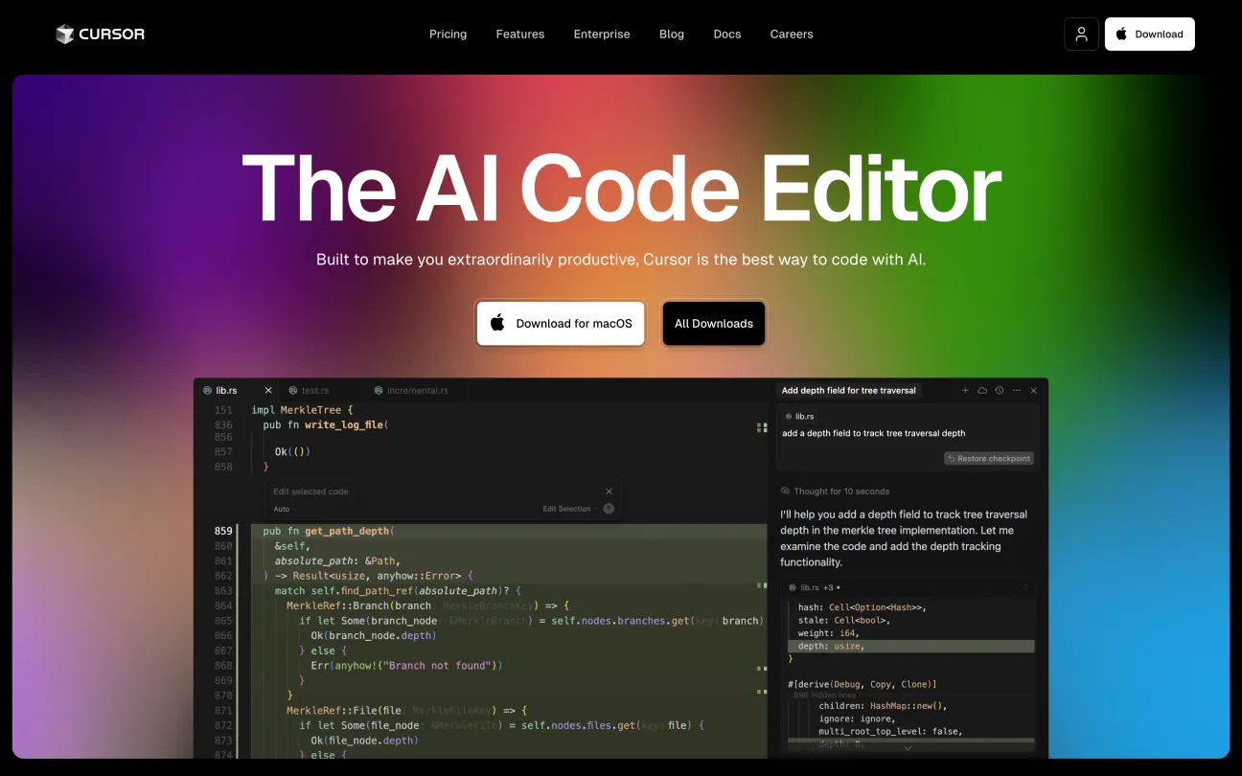The image size is (1242, 776).
Task: Click the All Downloads button
Action: tap(714, 323)
